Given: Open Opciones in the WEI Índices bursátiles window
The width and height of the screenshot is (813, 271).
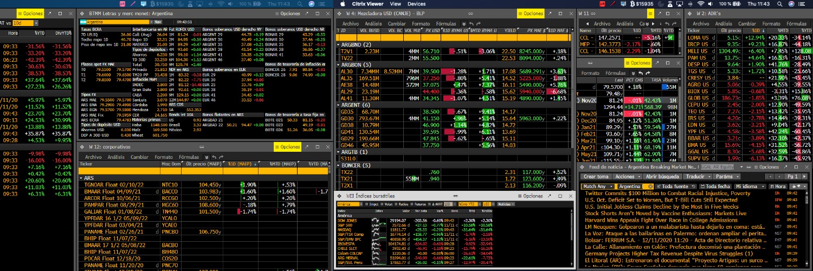Looking at the screenshot, I should (531, 196).
